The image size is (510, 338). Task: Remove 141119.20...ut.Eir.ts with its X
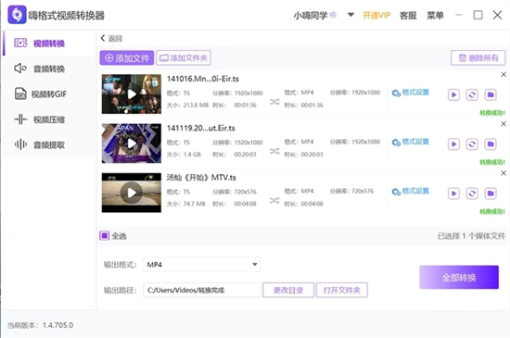point(504,124)
